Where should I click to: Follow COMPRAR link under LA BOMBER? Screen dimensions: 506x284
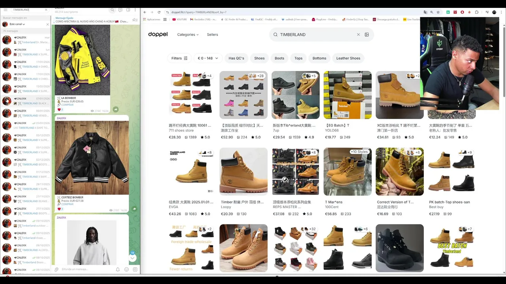tap(67, 105)
